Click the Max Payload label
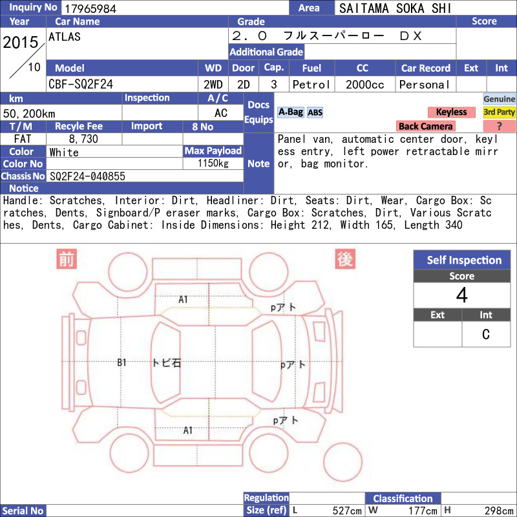 click(x=213, y=151)
